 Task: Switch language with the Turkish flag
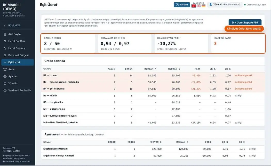coord(194,6)
